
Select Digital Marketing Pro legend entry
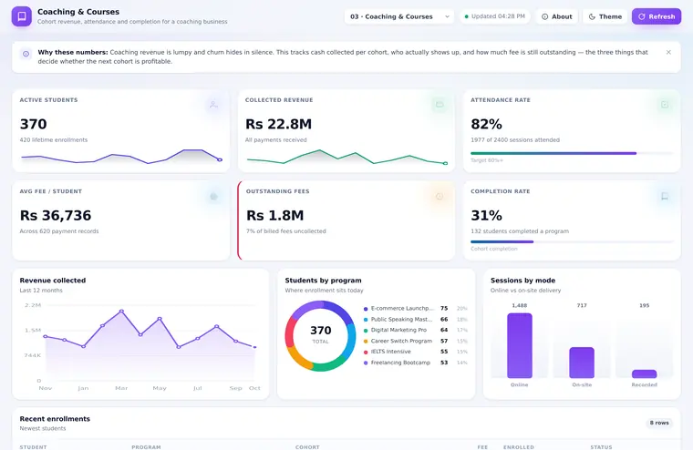(x=416, y=330)
